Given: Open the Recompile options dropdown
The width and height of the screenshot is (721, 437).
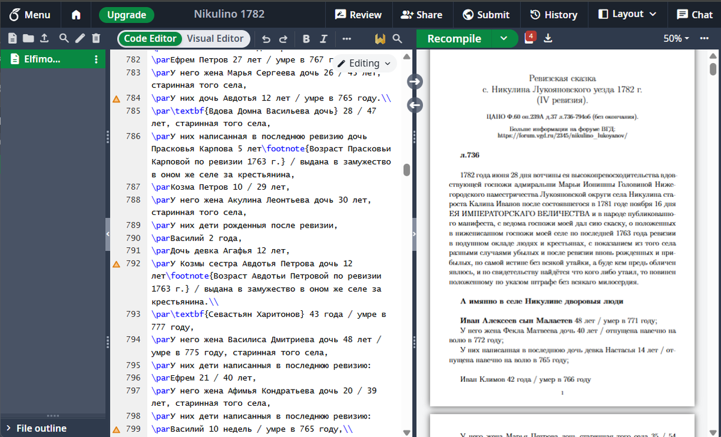Looking at the screenshot, I should click(503, 38).
